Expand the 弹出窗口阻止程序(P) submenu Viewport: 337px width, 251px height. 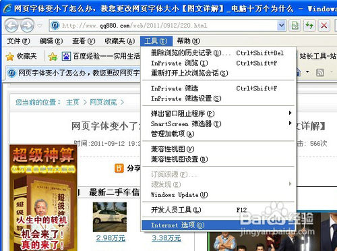pyautogui.click(x=218, y=113)
